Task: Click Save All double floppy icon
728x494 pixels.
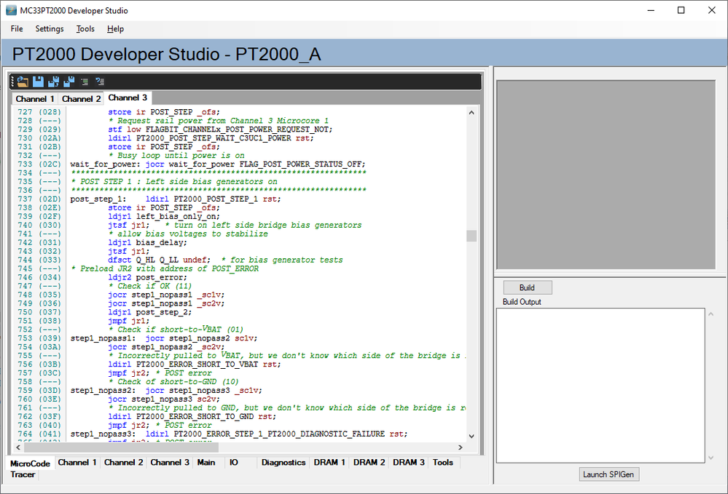Action: coord(69,81)
